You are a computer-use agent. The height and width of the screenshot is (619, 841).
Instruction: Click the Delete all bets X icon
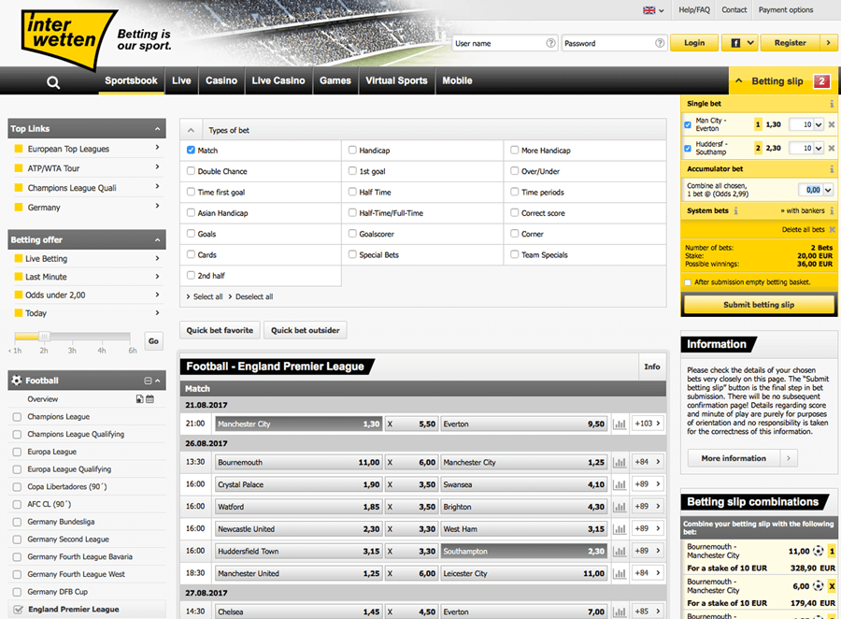click(x=832, y=229)
